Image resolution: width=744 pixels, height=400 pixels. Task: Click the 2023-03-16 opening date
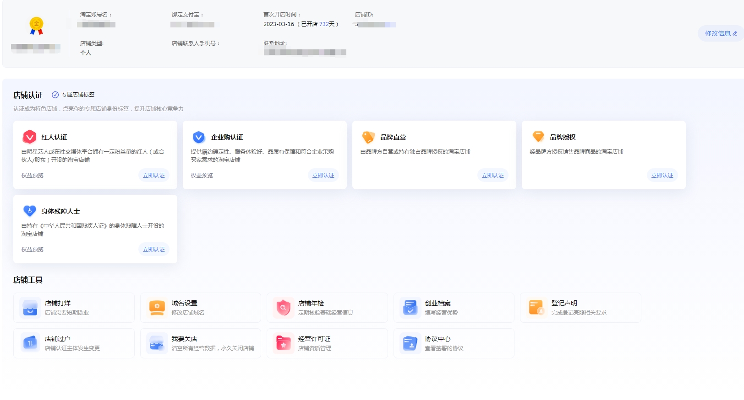point(279,24)
